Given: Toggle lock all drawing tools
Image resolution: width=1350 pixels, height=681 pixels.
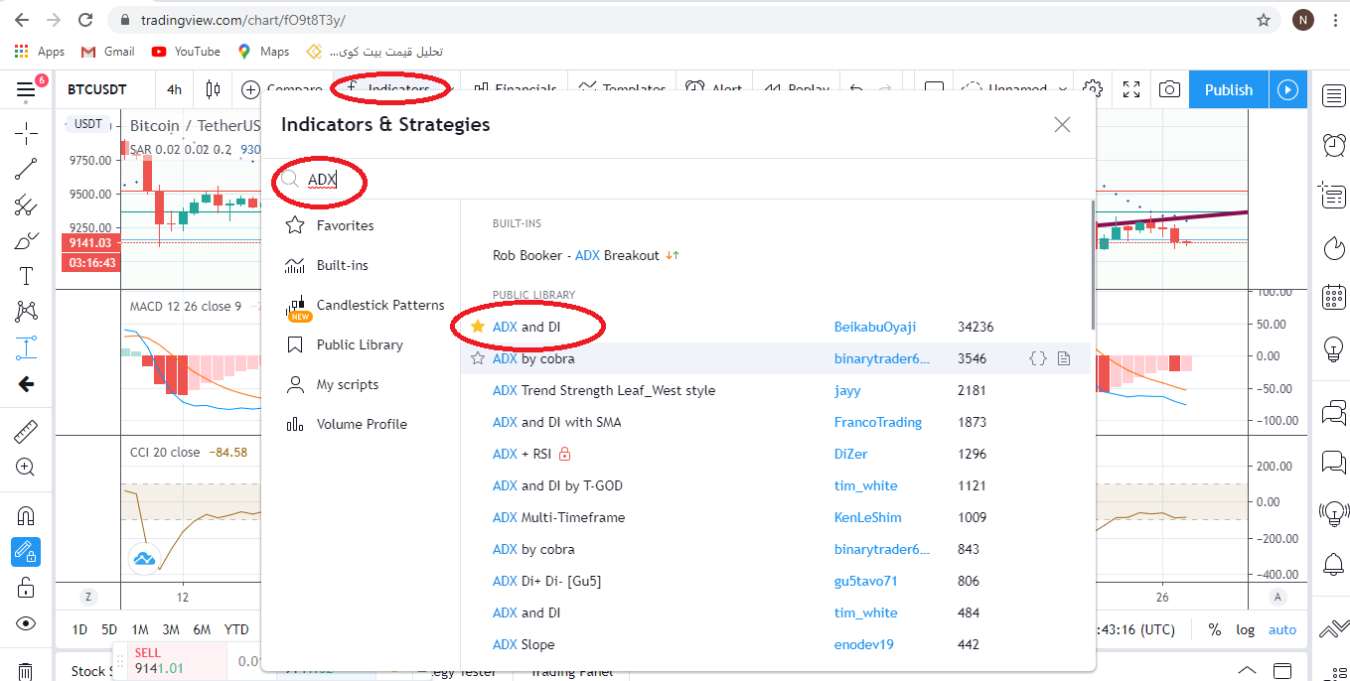Looking at the screenshot, I should [x=26, y=587].
